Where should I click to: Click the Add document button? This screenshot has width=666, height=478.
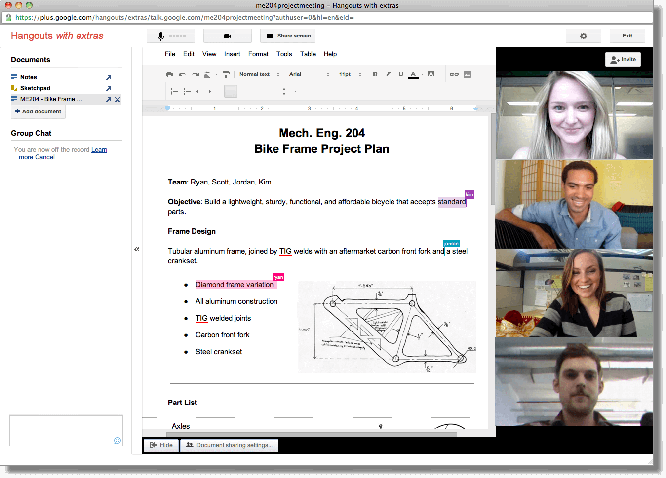click(x=38, y=111)
